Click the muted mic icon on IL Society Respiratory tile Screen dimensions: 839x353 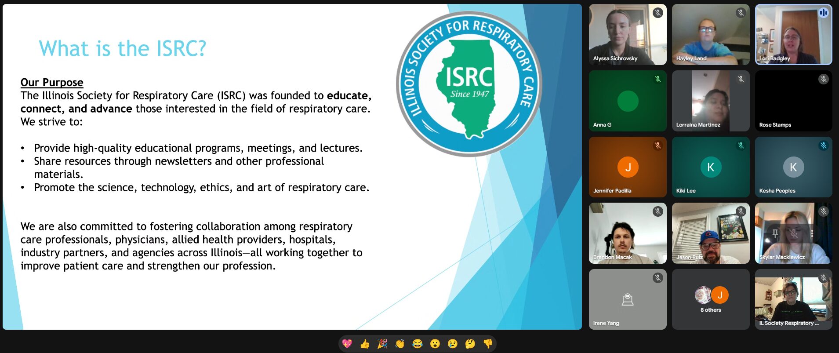pos(824,278)
